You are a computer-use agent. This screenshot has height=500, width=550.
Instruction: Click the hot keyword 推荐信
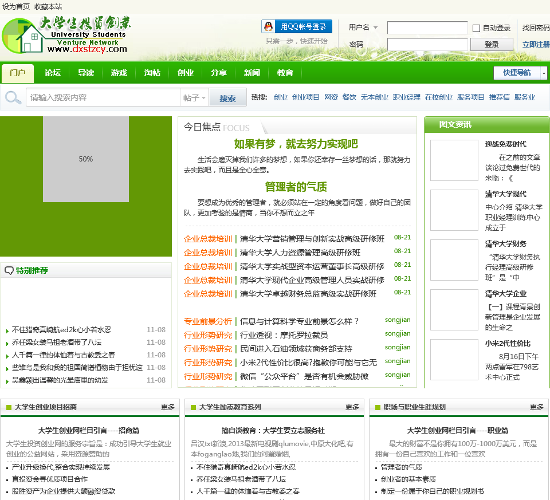tap(499, 97)
